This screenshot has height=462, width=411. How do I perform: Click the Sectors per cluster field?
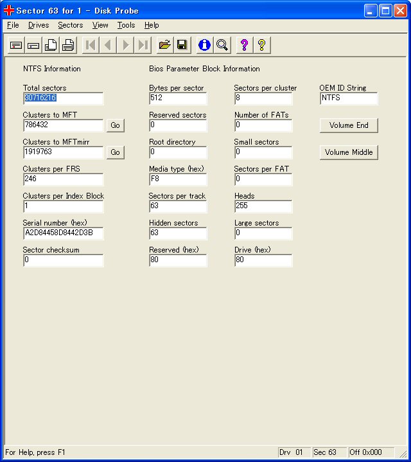coord(263,98)
